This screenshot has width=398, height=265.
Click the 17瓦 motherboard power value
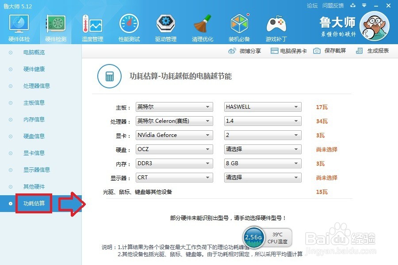pos(321,107)
